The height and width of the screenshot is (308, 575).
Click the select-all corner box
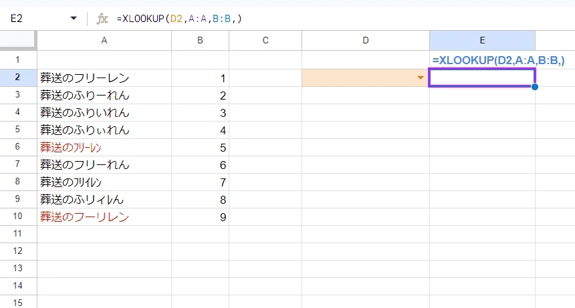pos(18,40)
